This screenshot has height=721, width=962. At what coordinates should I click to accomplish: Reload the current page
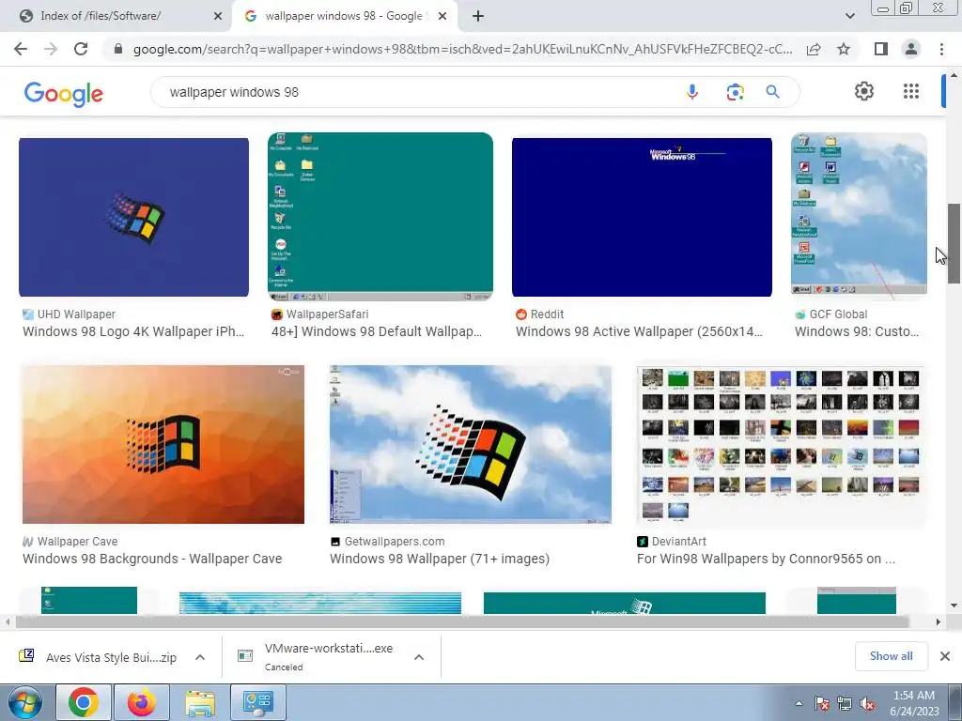point(81,49)
